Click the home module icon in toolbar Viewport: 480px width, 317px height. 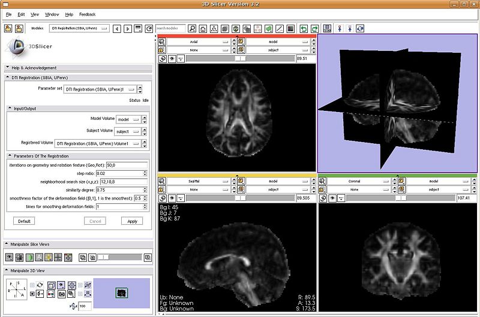tap(203, 28)
